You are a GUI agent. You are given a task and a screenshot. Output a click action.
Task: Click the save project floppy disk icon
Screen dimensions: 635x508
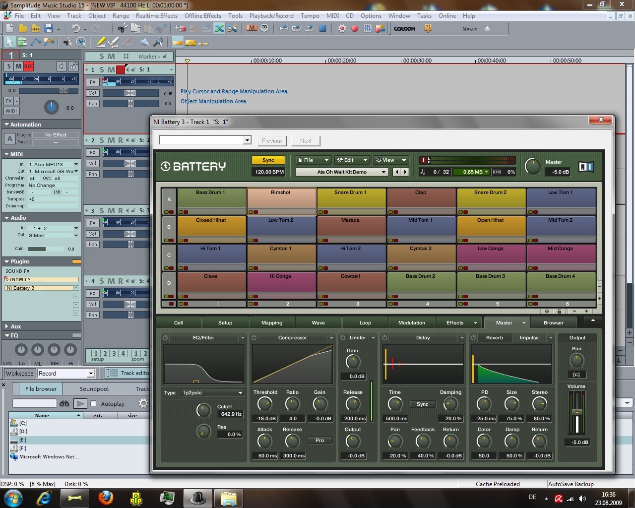point(49,28)
